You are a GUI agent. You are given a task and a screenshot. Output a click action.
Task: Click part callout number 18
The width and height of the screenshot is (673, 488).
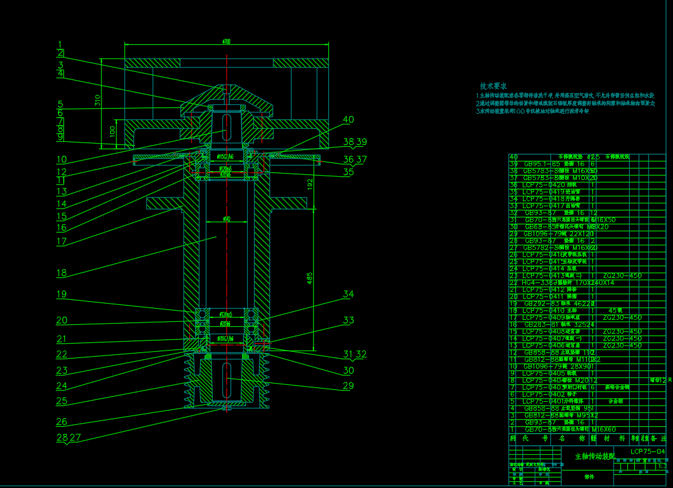point(61,273)
